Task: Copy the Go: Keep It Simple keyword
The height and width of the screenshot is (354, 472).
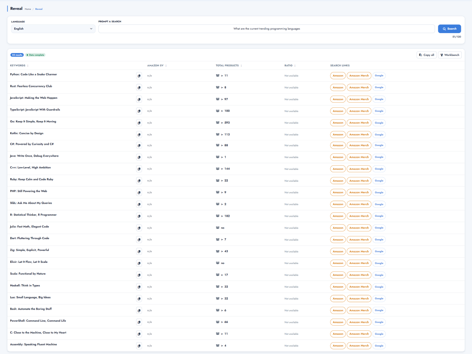Action: pyautogui.click(x=139, y=123)
